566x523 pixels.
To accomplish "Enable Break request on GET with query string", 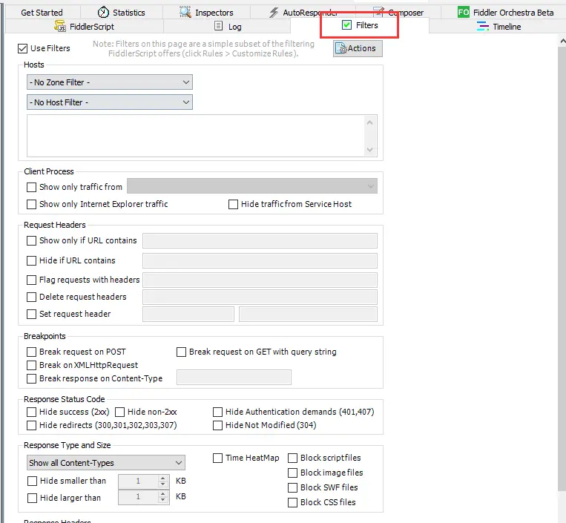I will coord(181,352).
